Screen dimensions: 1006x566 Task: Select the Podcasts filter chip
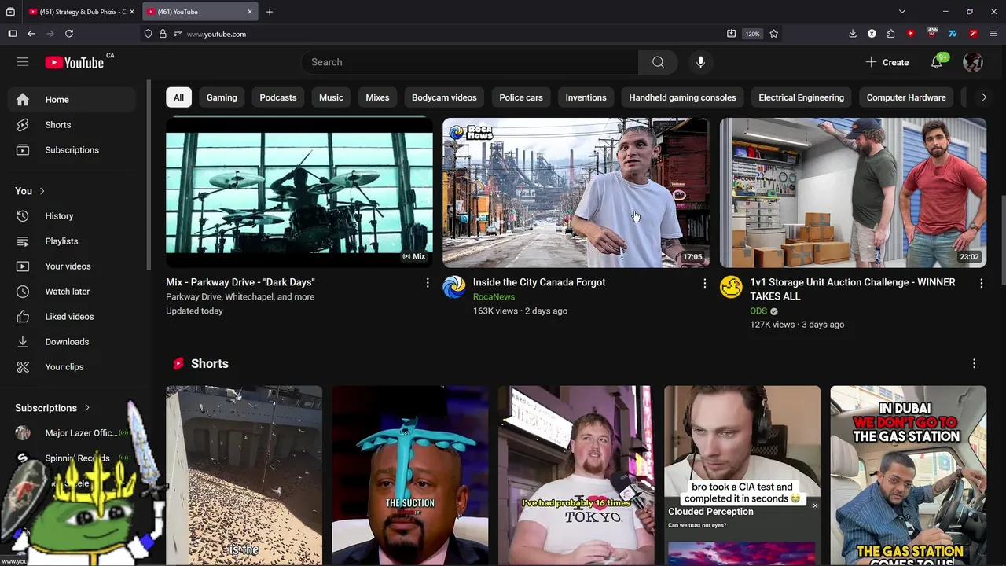278,97
